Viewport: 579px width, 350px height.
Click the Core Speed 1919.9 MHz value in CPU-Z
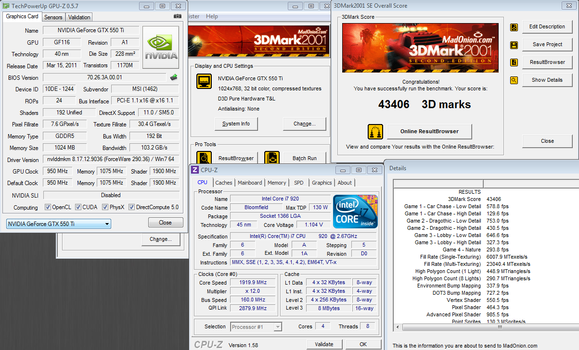253,283
